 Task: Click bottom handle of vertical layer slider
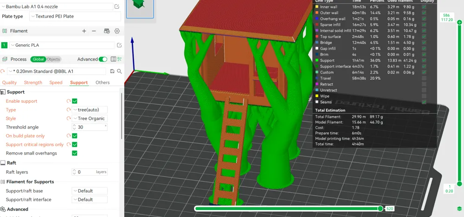pos(459,184)
